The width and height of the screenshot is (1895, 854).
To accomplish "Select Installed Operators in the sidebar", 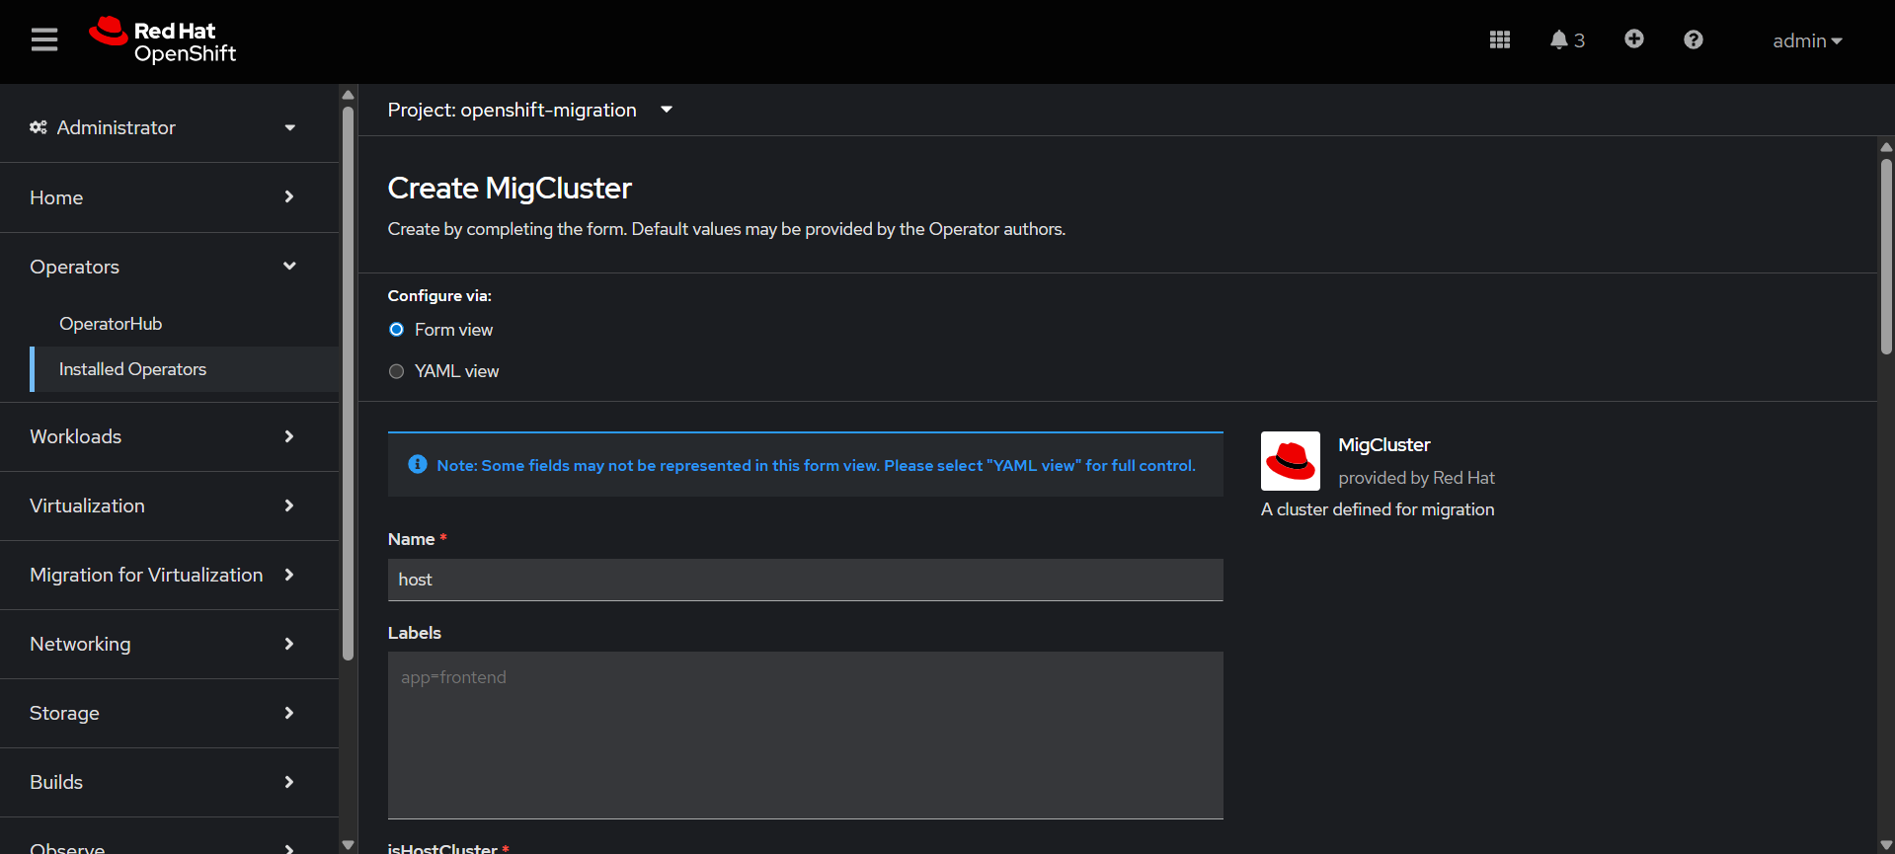I will [132, 369].
